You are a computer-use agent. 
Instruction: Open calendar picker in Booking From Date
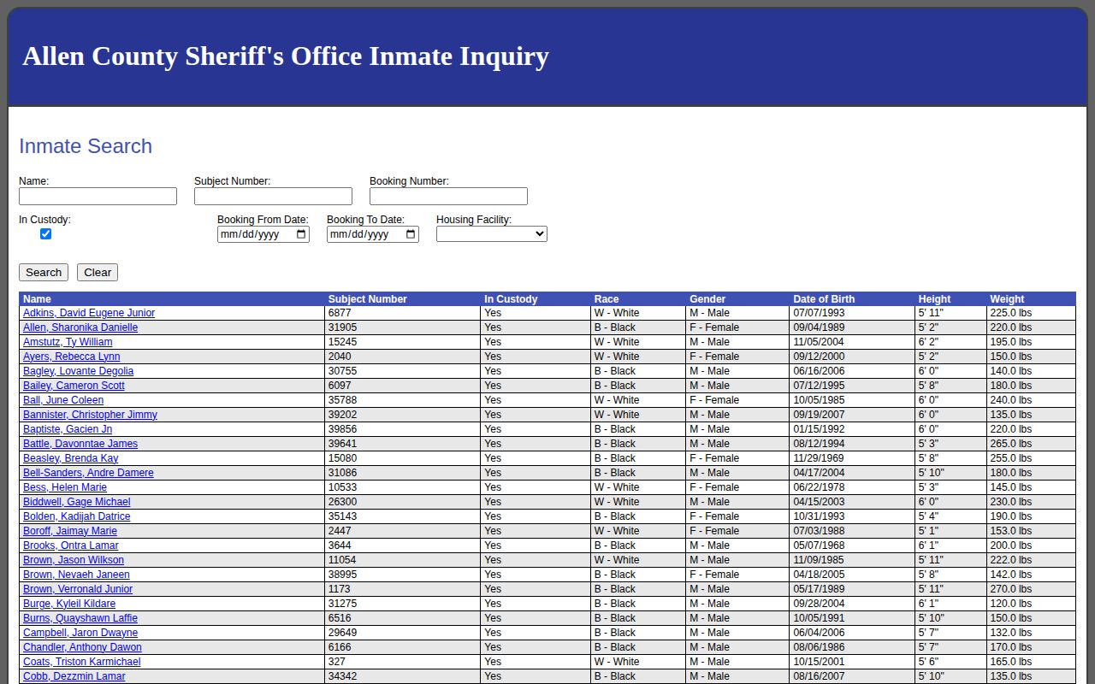pos(301,234)
